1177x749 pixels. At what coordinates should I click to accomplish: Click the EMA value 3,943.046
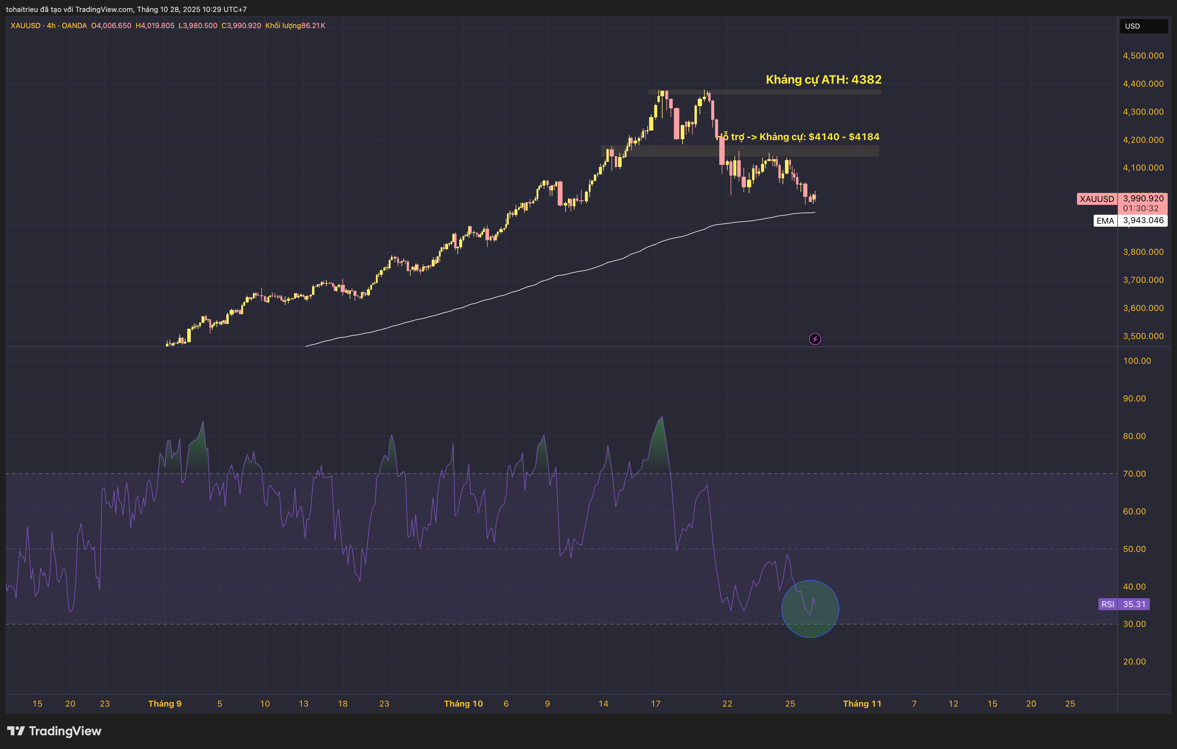point(1143,220)
